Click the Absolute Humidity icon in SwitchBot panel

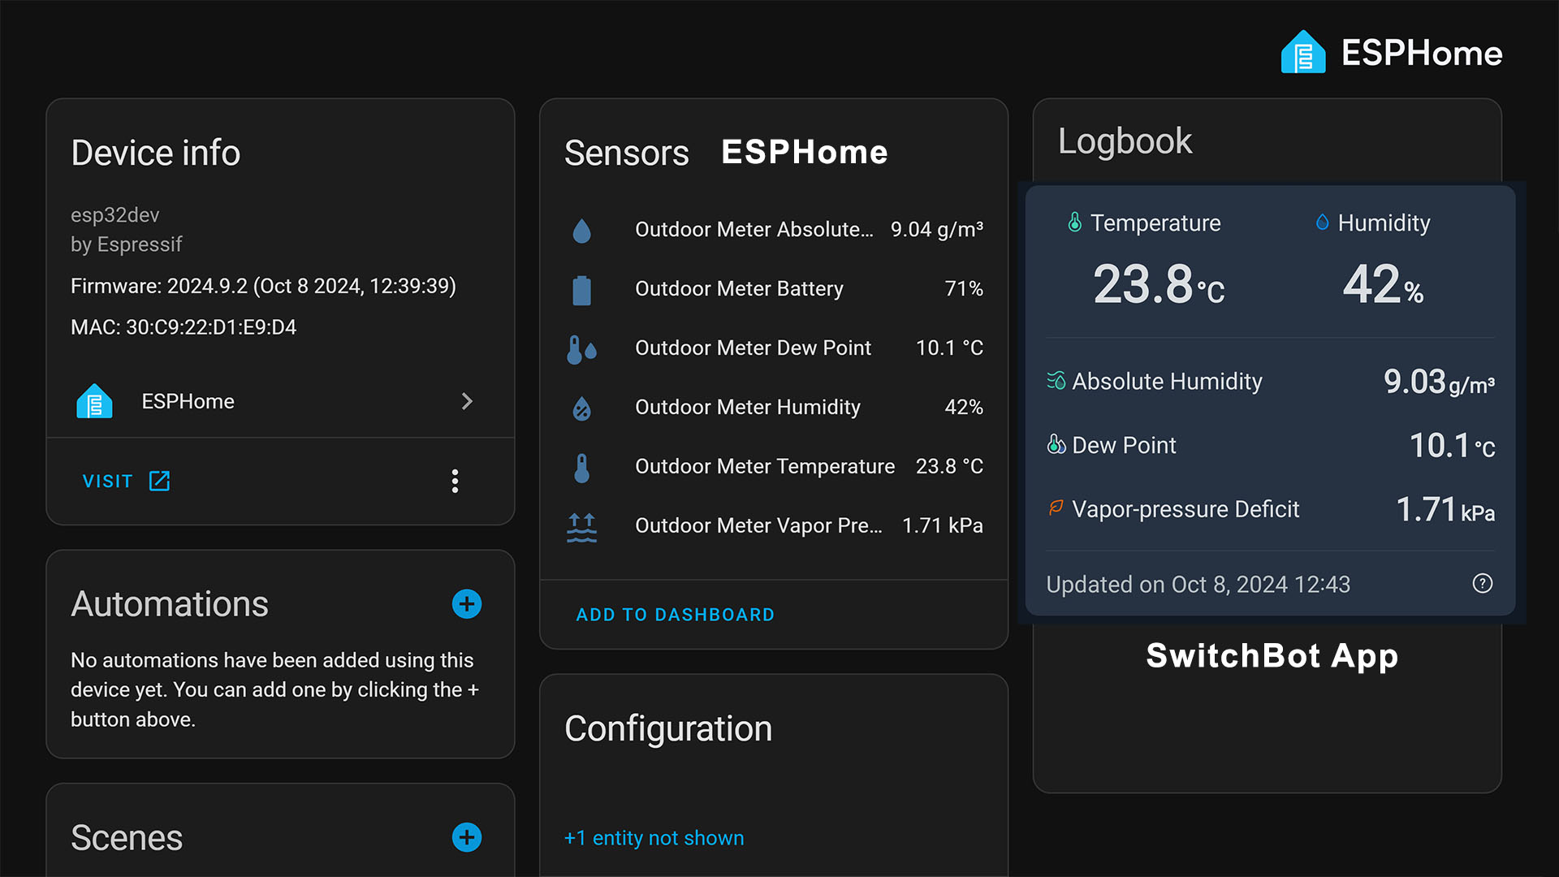pyautogui.click(x=1056, y=381)
